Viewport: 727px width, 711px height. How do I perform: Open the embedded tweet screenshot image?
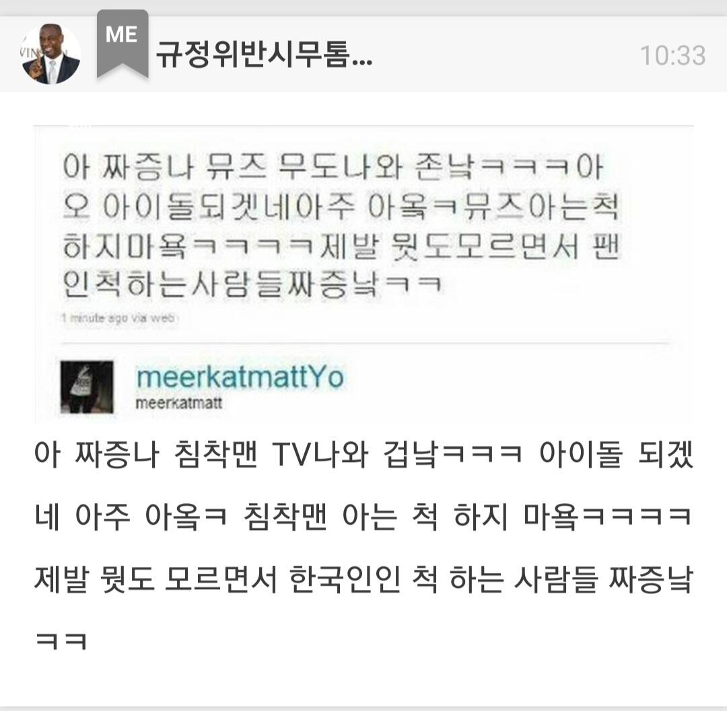coord(363,273)
